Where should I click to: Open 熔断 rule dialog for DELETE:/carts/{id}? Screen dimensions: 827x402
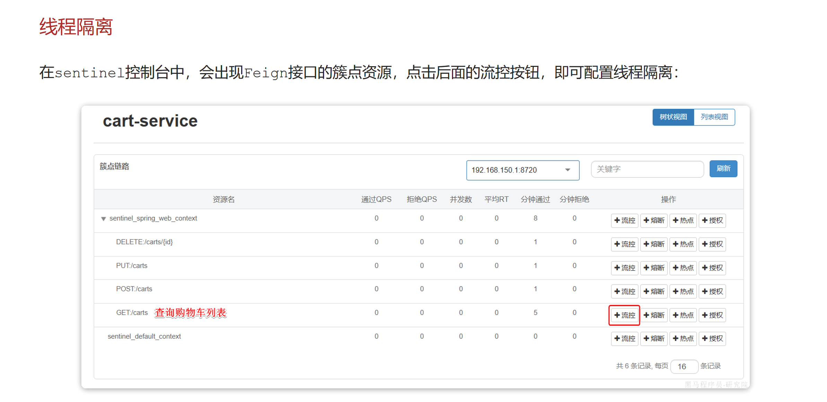(654, 244)
